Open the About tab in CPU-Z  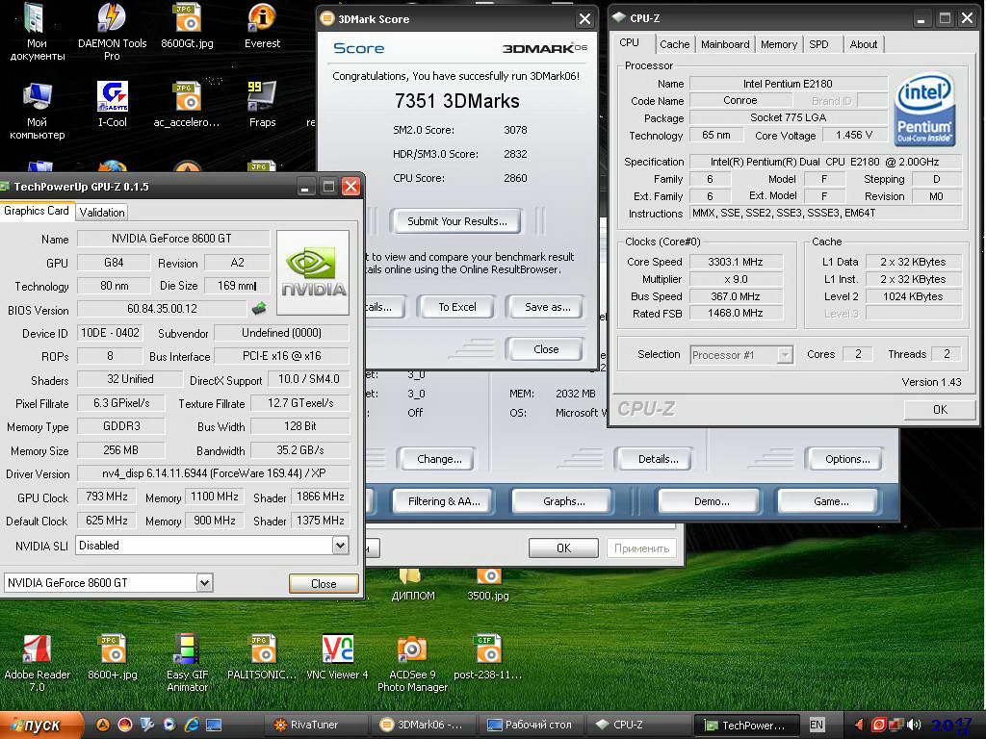point(864,44)
